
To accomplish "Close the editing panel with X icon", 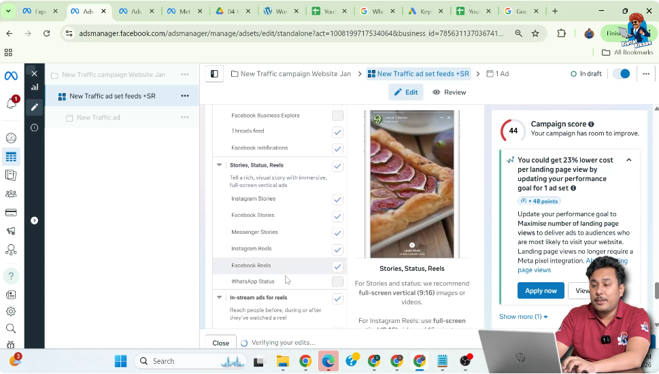I will click(x=35, y=73).
